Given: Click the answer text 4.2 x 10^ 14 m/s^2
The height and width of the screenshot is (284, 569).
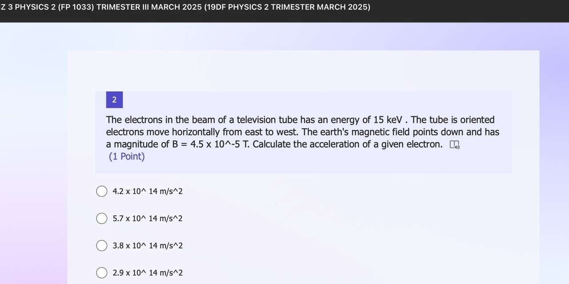Looking at the screenshot, I should click(x=148, y=191).
